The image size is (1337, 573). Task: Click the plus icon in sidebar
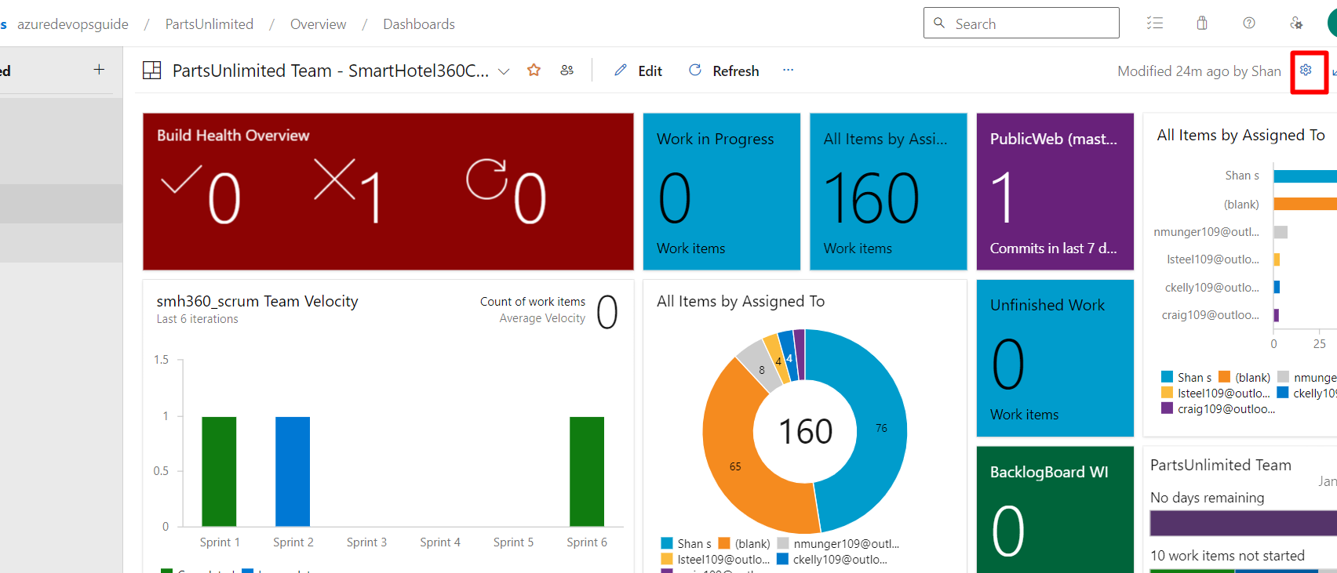[x=99, y=70]
